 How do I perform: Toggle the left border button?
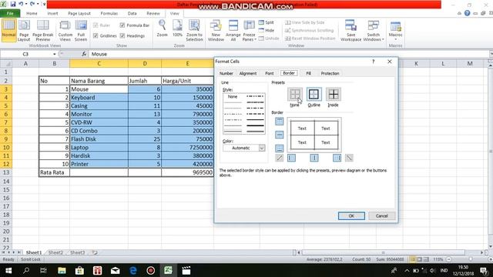pyautogui.click(x=291, y=158)
